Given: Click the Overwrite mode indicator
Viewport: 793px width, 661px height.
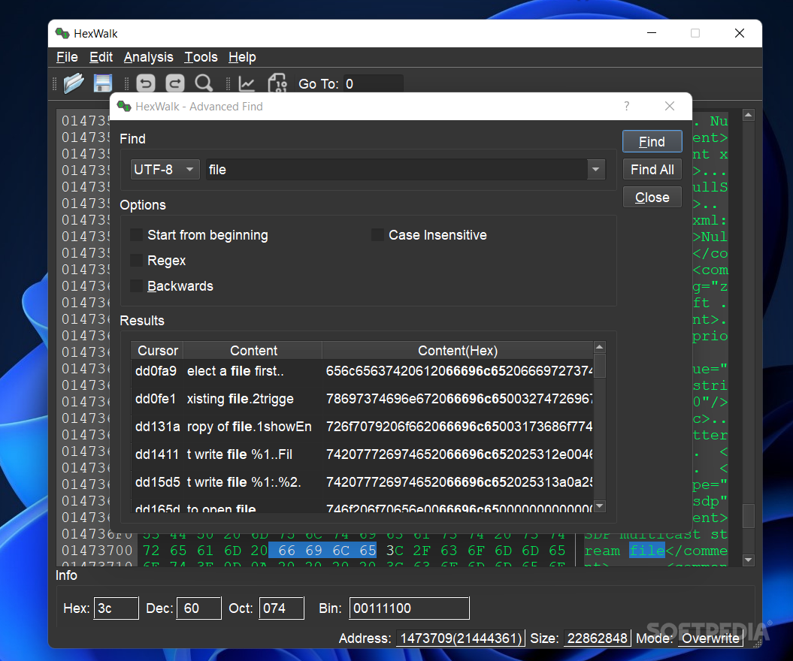Looking at the screenshot, I should [x=710, y=638].
